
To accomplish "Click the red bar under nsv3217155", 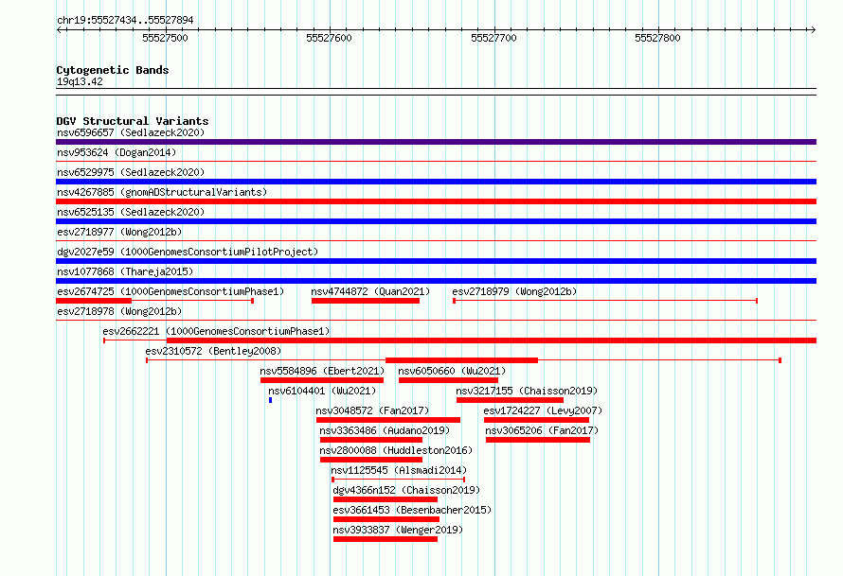I will (x=511, y=400).
